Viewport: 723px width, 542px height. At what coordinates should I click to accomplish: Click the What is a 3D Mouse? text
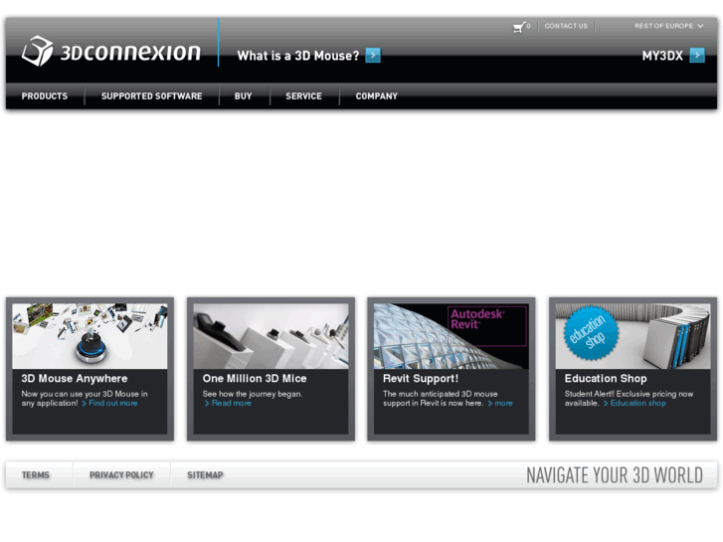298,56
